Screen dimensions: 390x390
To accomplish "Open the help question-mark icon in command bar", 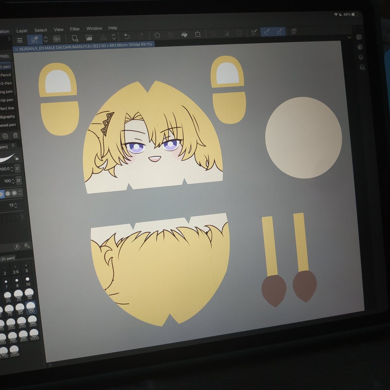I will 294,31.
